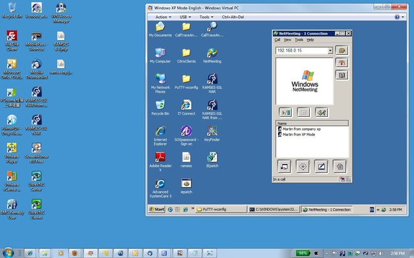Select FileZilla Client on host desktop

(x=12, y=41)
